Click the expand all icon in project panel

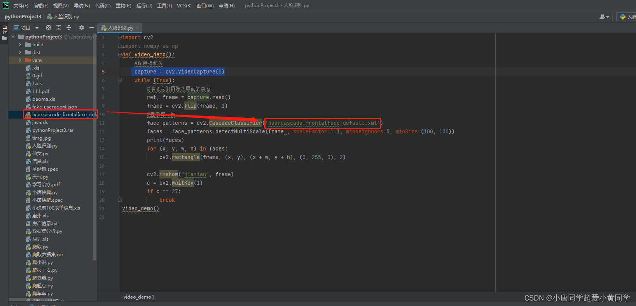[x=59, y=28]
